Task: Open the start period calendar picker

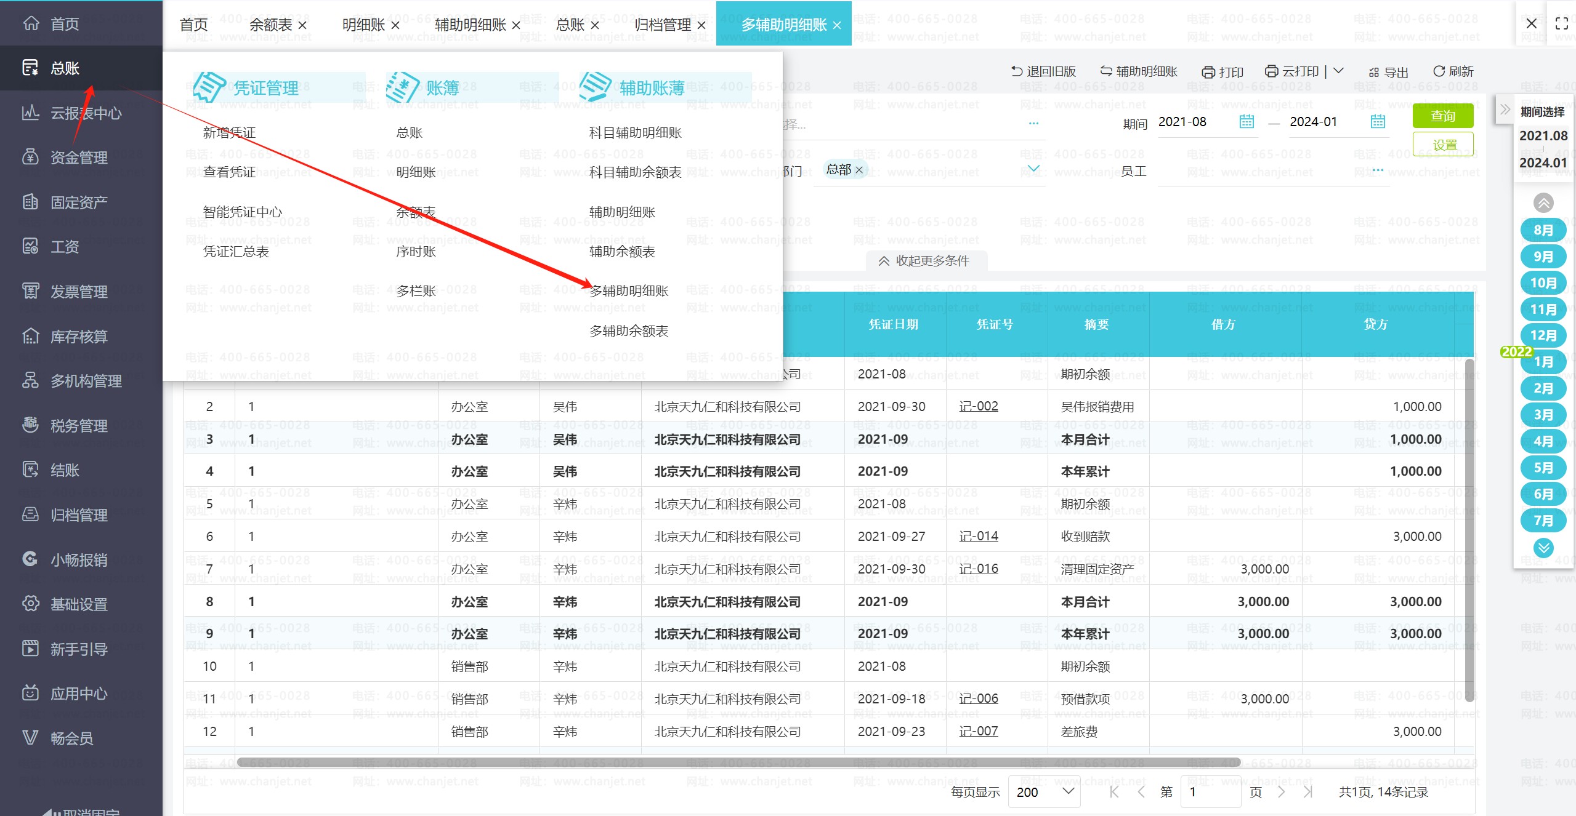Action: pyautogui.click(x=1247, y=122)
